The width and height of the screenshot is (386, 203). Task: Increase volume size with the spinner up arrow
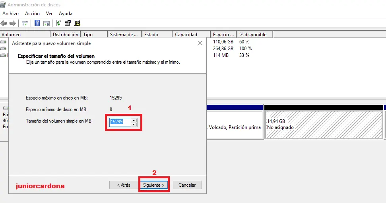point(134,120)
